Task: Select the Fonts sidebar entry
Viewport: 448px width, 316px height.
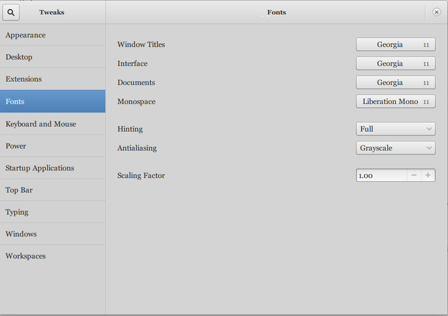Action: pyautogui.click(x=52, y=101)
